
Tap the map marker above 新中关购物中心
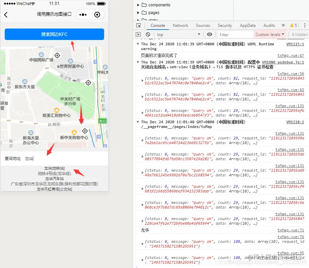click(x=85, y=131)
